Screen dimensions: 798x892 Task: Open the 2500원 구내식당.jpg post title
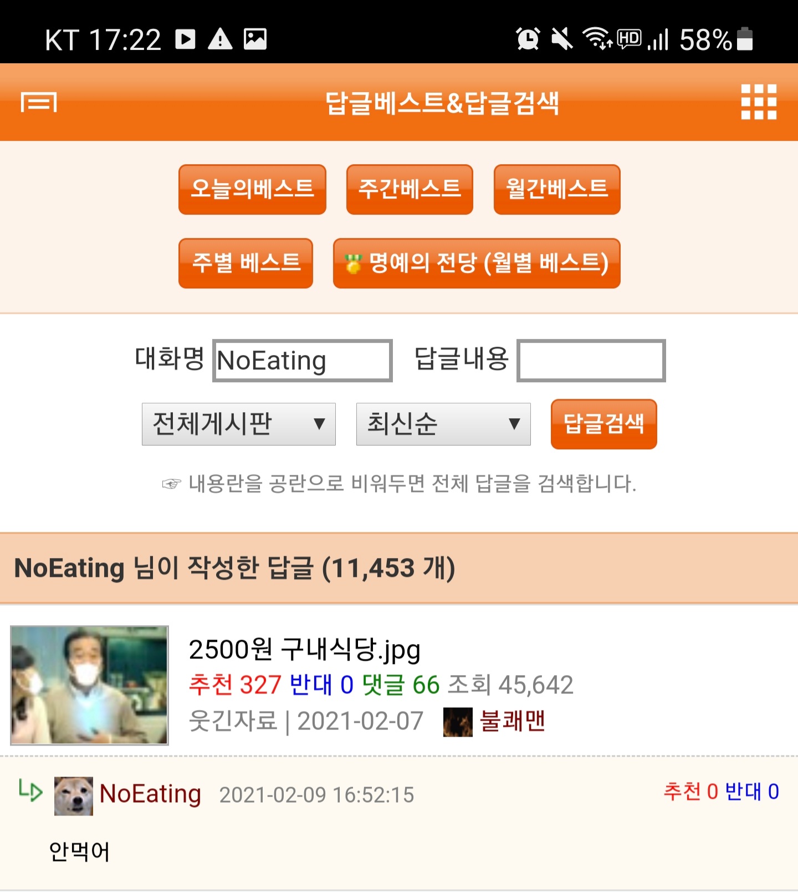305,650
